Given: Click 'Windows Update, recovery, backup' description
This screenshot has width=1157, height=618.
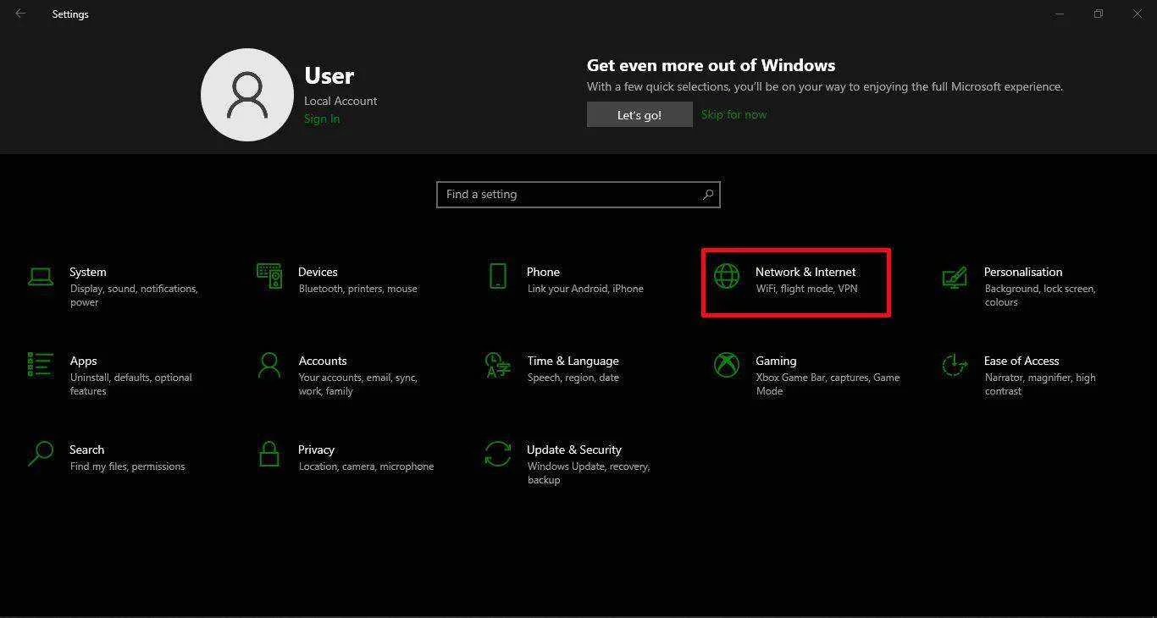Looking at the screenshot, I should point(589,473).
